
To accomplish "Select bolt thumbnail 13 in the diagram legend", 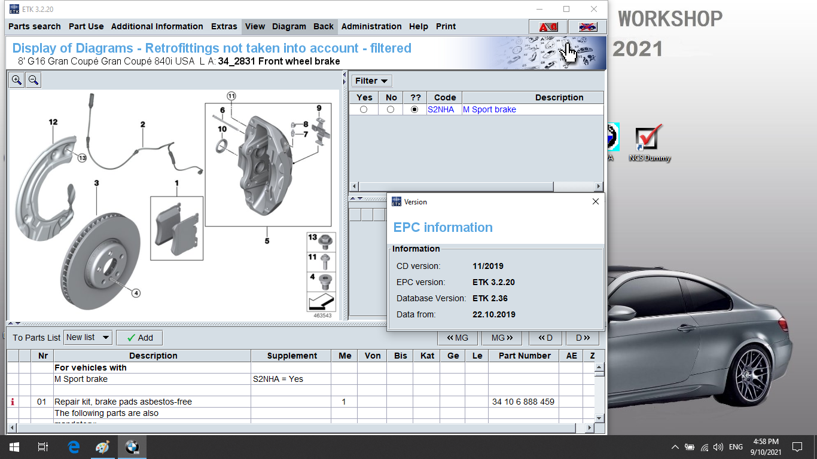I will (321, 242).
